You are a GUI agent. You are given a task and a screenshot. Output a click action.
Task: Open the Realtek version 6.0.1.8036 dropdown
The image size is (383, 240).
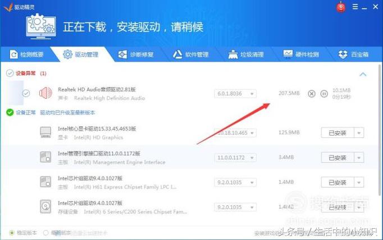[235, 94]
